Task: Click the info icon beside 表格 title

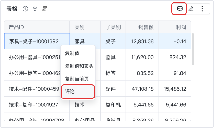Action: click(x=25, y=9)
